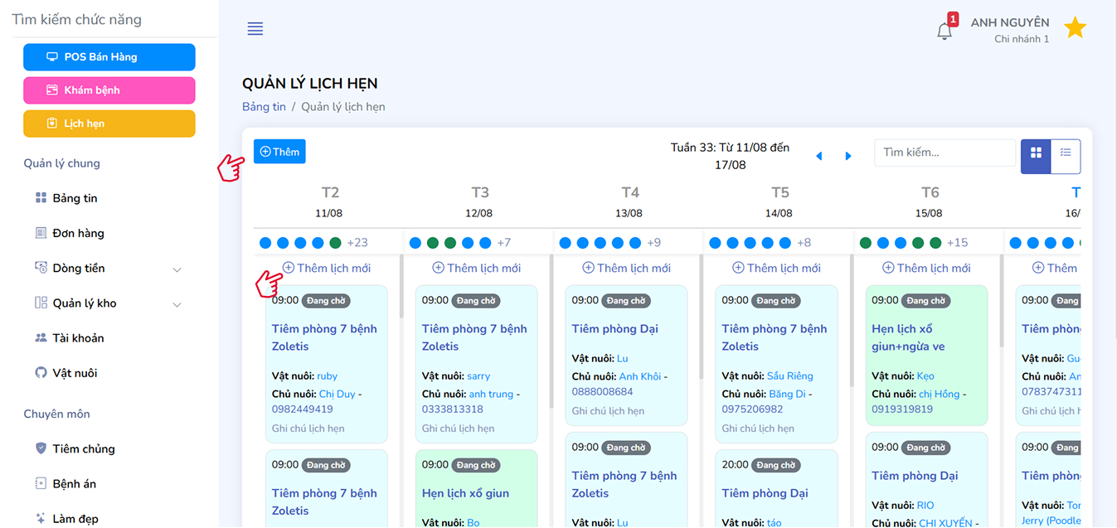Open ANH NGUYÊN user account menu

click(1009, 23)
